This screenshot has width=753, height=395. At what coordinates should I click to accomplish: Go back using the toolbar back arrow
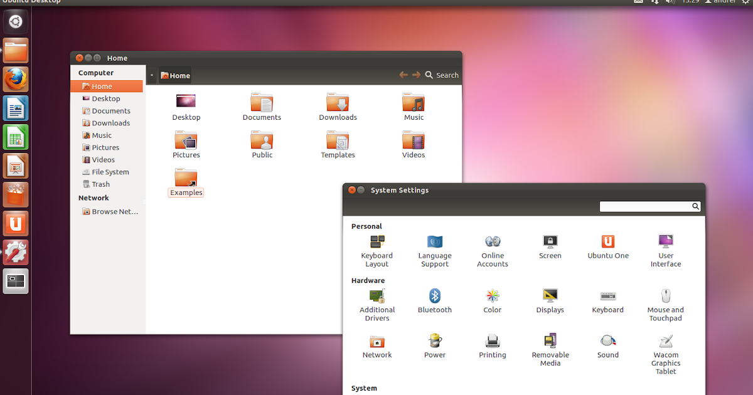point(403,75)
